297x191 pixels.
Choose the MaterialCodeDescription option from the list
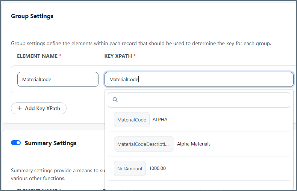144,144
